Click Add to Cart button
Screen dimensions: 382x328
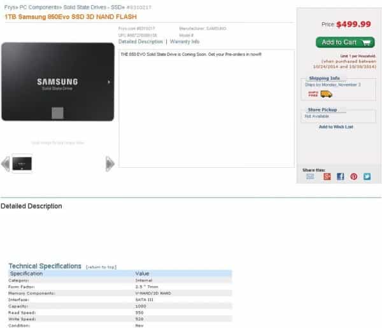pos(345,43)
